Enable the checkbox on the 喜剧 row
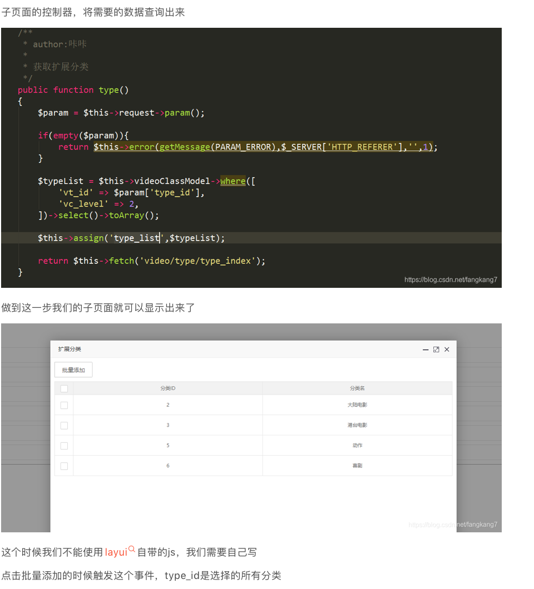This screenshot has width=534, height=589. pos(64,466)
